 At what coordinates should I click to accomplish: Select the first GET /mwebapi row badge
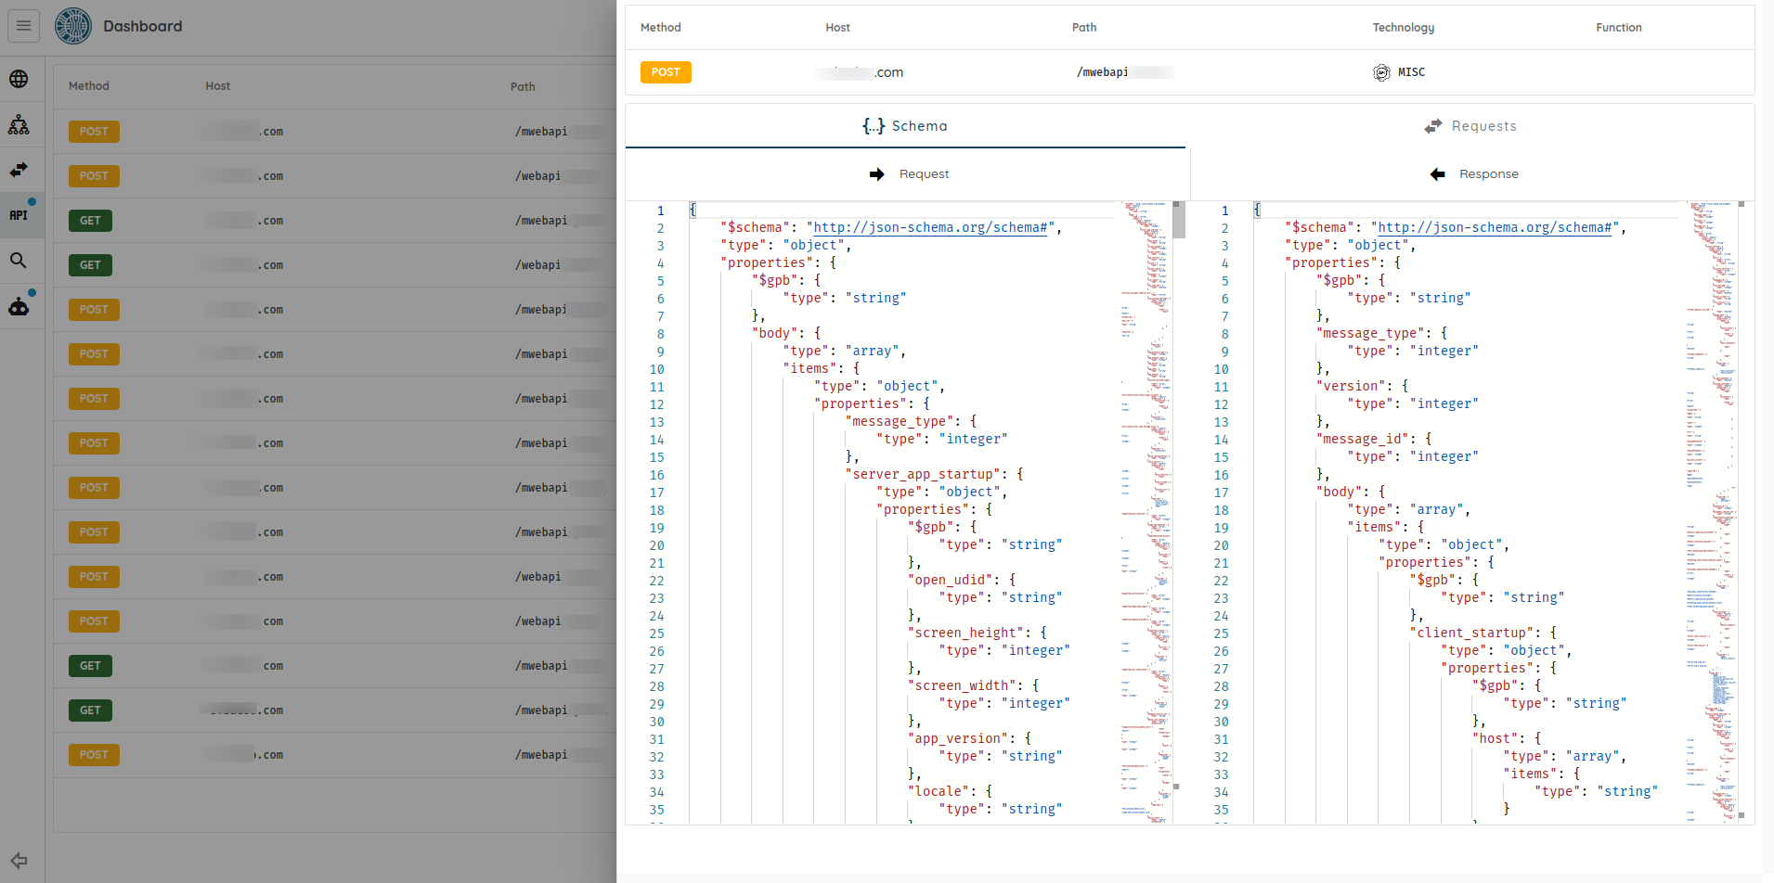pos(90,221)
